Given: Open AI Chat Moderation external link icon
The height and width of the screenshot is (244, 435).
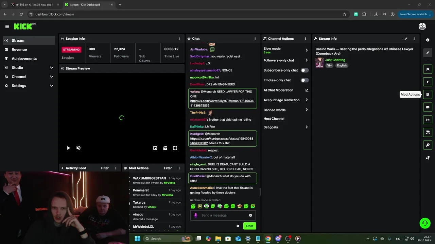Looking at the screenshot, I should click(307, 90).
